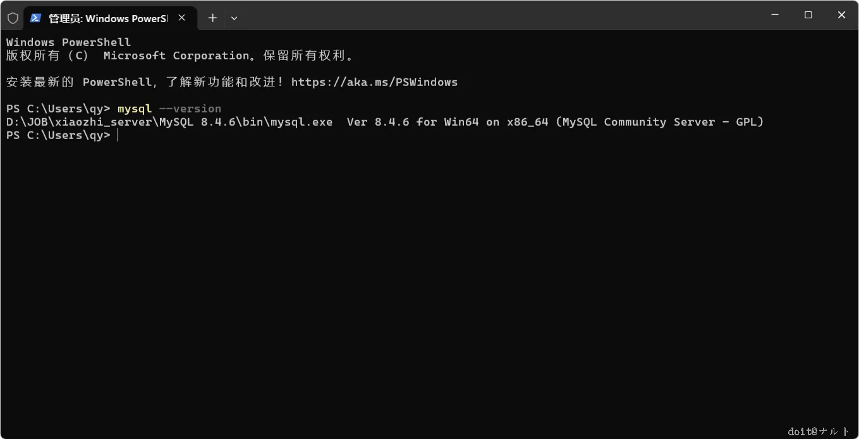Click the mysql command word

pos(135,109)
